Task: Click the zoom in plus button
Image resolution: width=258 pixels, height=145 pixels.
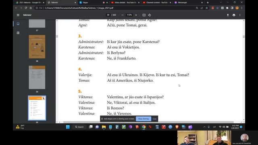Action: tap(136, 15)
